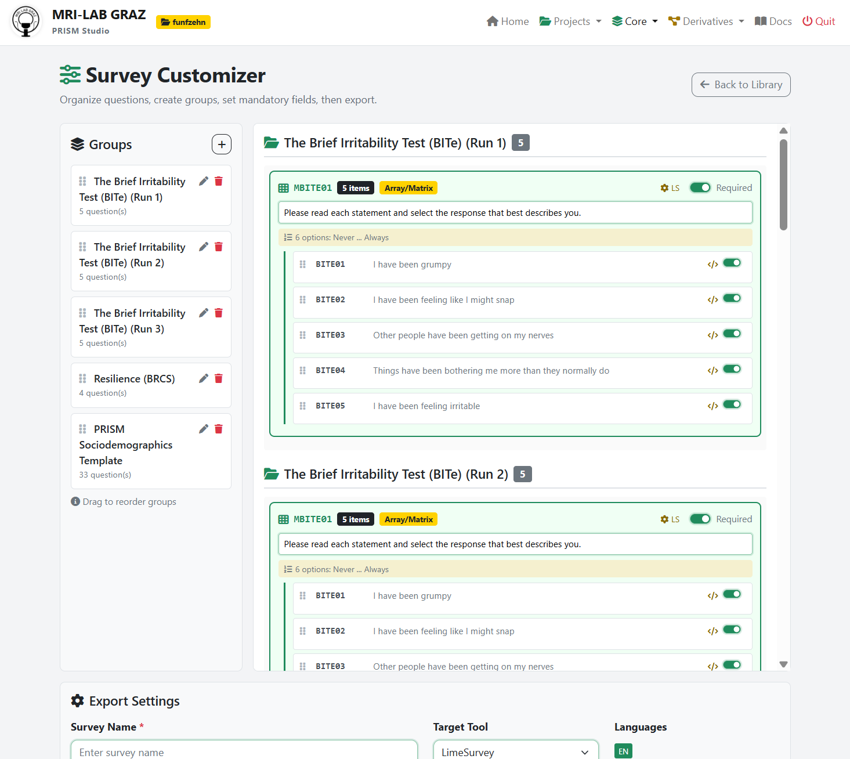Toggle BITE02 item switch in Run 1

click(x=732, y=298)
